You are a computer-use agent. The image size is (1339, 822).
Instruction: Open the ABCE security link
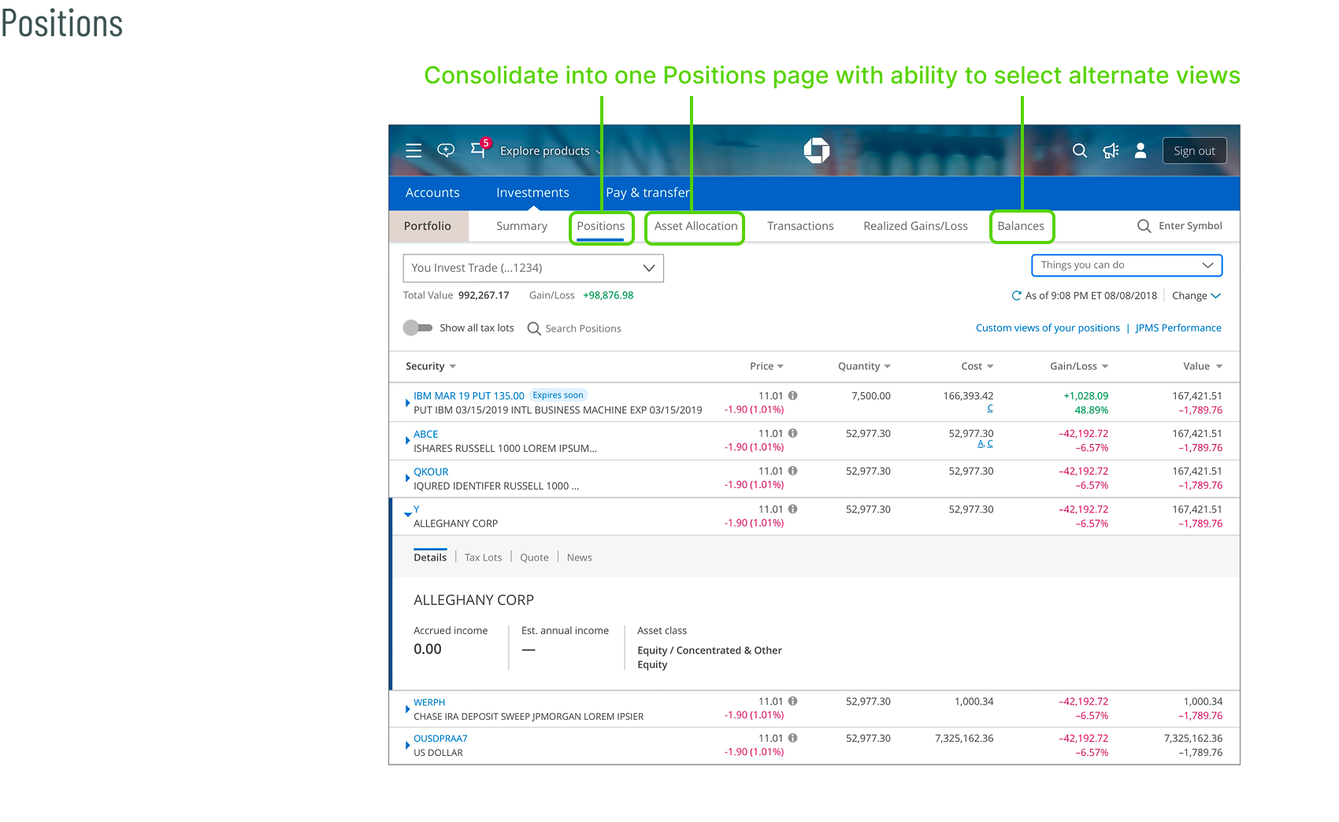tap(426, 434)
